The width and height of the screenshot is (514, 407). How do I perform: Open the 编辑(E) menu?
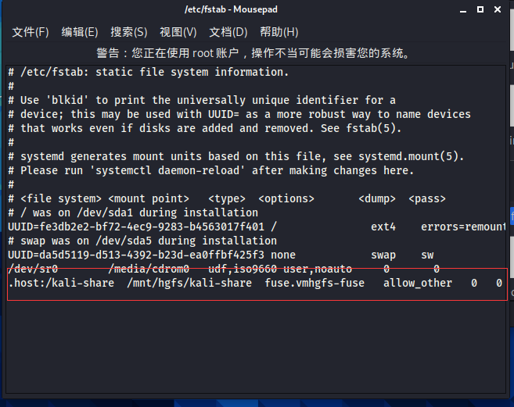point(80,32)
